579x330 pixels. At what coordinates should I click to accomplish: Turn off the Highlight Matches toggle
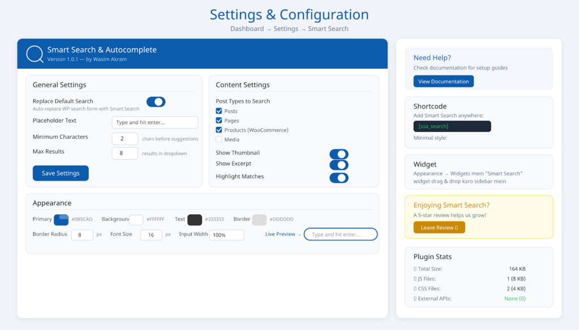[x=339, y=178]
